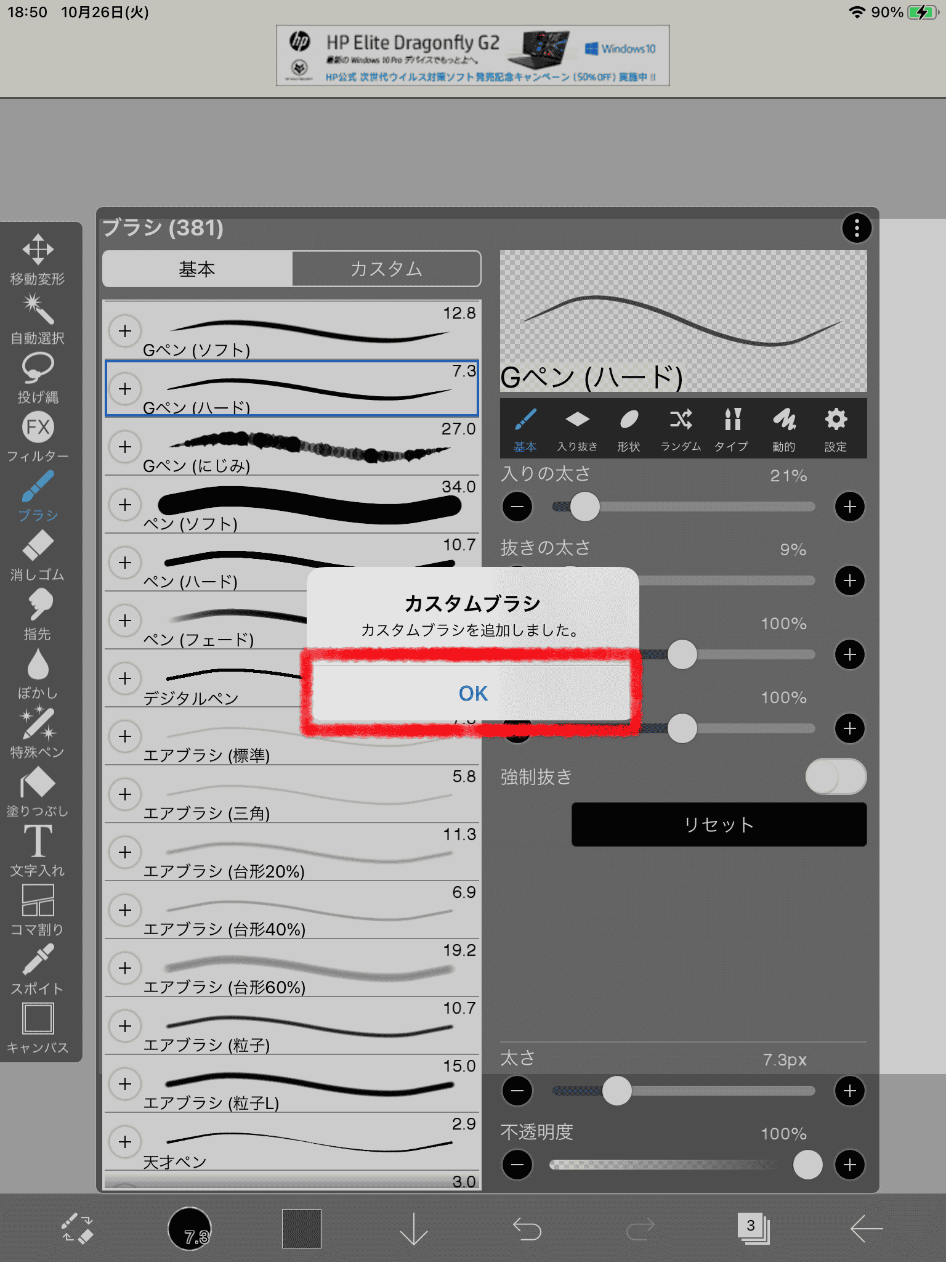This screenshot has height=1262, width=946.
Task: Switch to the カスタム brush tab
Action: [386, 269]
